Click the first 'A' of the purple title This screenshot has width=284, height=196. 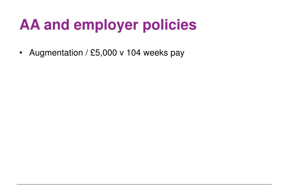click(25, 25)
